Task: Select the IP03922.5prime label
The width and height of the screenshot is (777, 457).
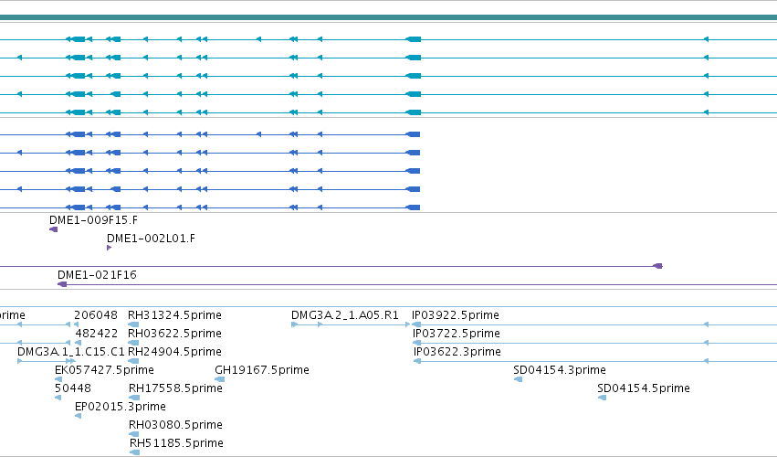Action: [456, 315]
